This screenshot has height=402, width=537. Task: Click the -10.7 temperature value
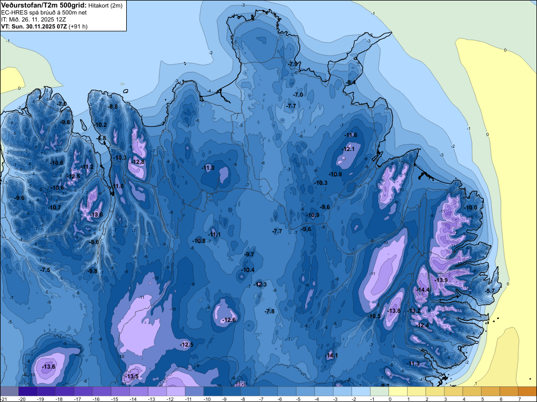click(54, 207)
